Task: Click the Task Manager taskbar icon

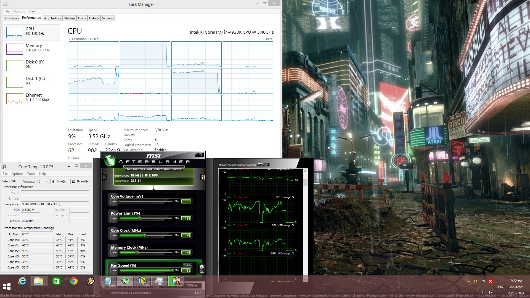Action: pos(159,281)
